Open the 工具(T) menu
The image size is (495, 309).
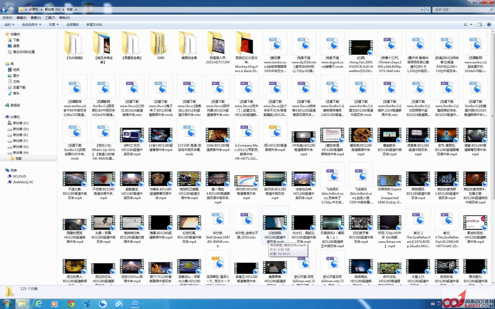(x=50, y=18)
